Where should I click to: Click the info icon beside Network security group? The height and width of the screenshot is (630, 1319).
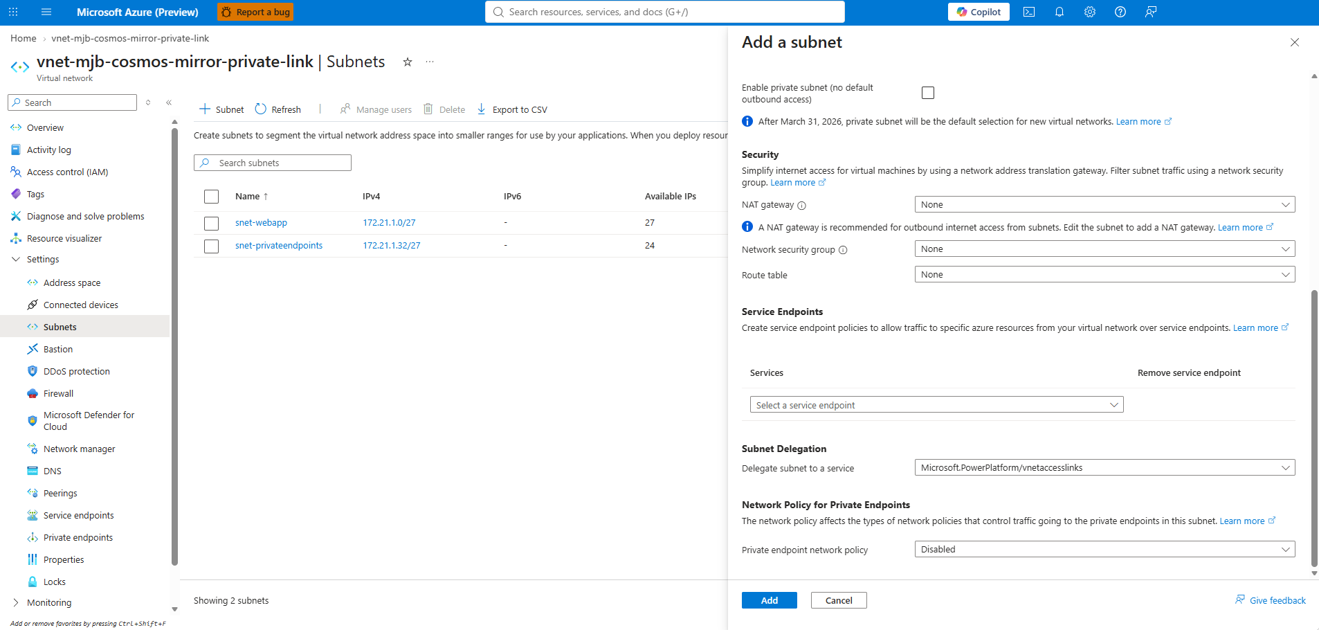pos(843,250)
